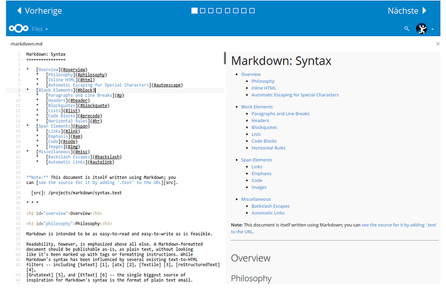
Task: Click editor line [Headers](#header)
Action: point(68,101)
